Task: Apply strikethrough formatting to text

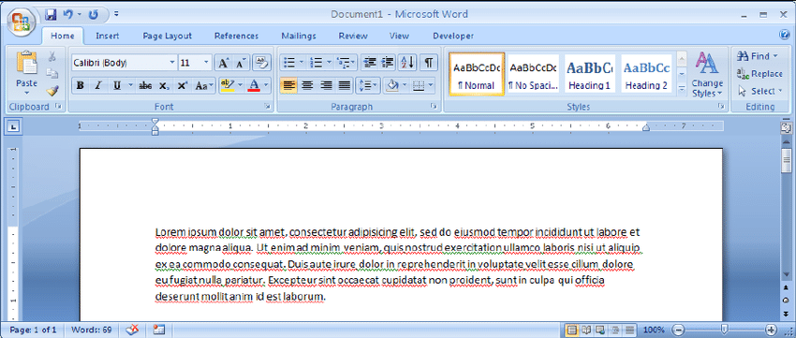Action: (x=145, y=86)
